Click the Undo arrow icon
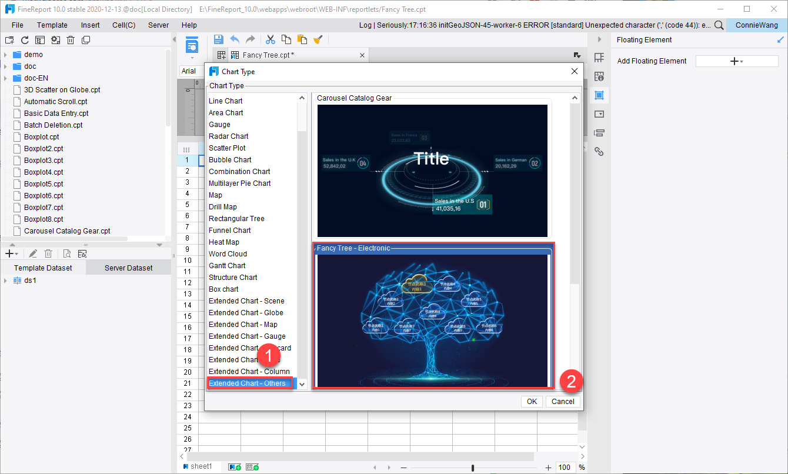 (235, 39)
